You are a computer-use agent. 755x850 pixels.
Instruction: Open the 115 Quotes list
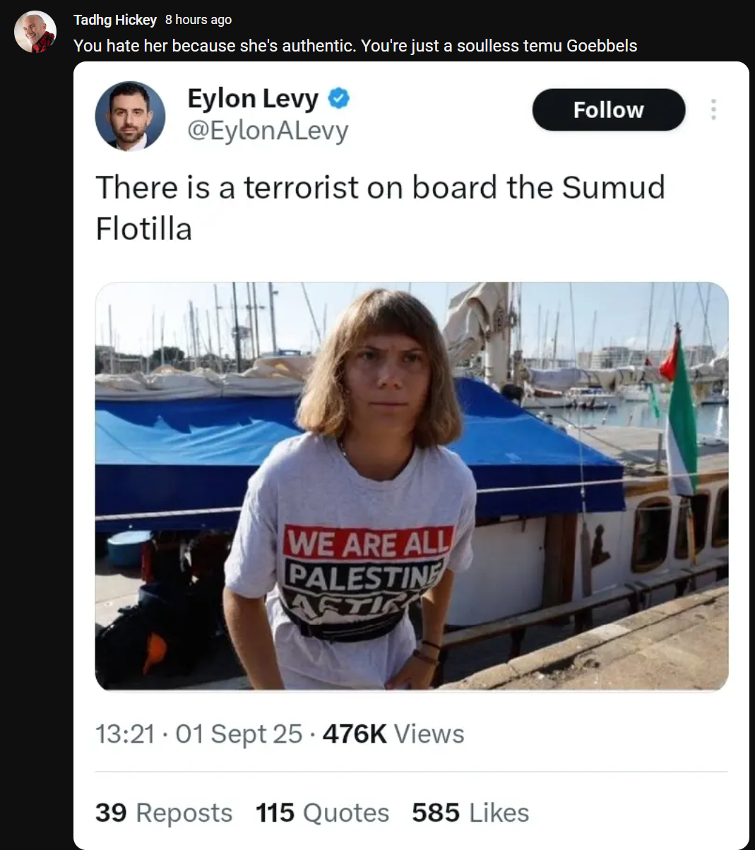[322, 813]
